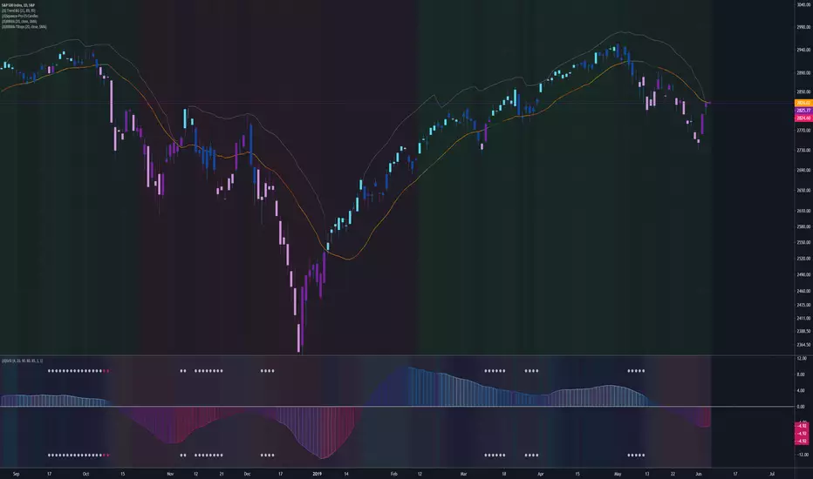813x479 pixels.
Task: Click the 'May' label on time axis
Action: coord(618,474)
